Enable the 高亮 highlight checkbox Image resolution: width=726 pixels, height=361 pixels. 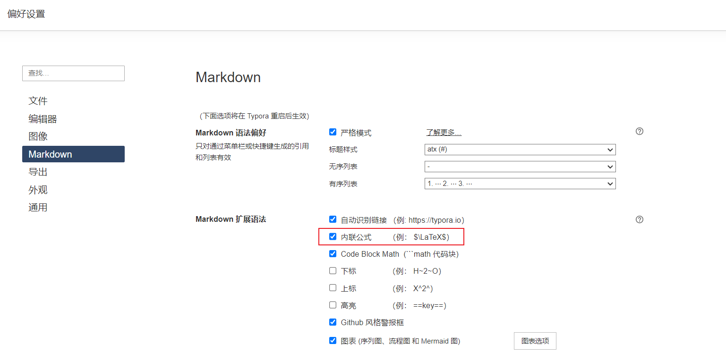point(333,305)
